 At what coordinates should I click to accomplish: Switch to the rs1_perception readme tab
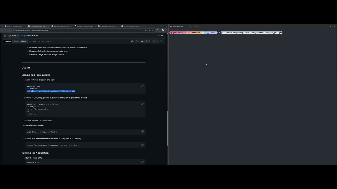click(x=108, y=26)
